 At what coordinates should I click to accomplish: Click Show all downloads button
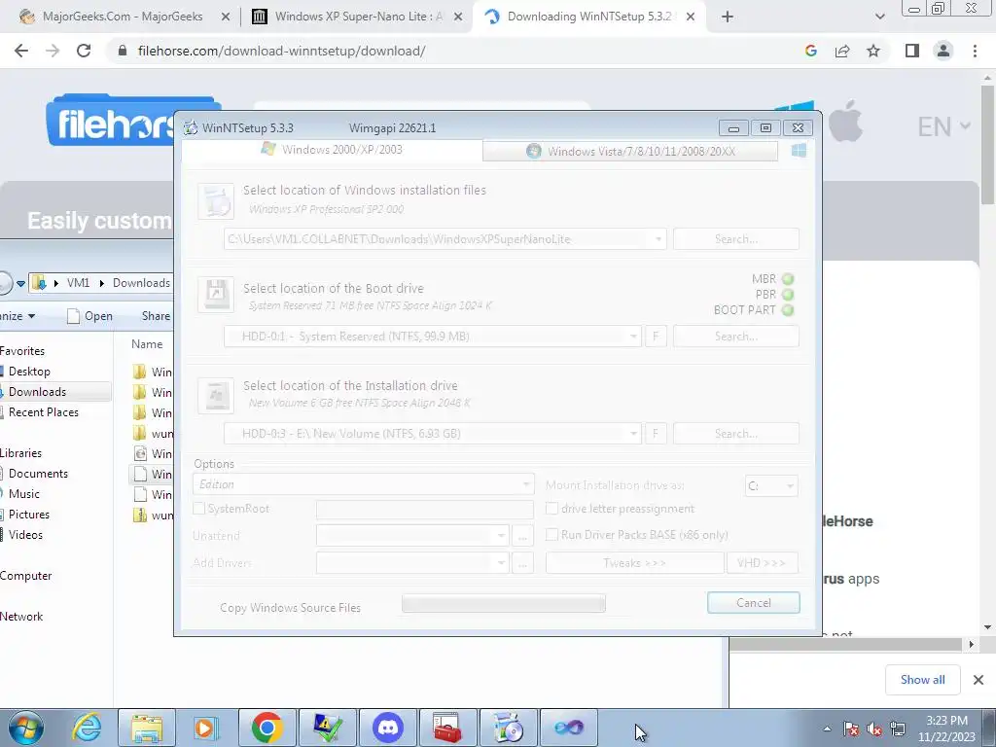[922, 680]
